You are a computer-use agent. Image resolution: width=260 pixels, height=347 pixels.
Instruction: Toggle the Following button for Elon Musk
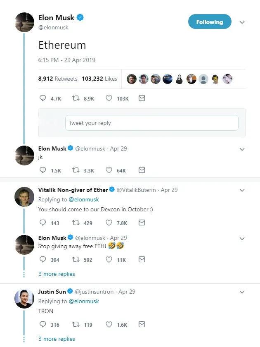pyautogui.click(x=209, y=22)
